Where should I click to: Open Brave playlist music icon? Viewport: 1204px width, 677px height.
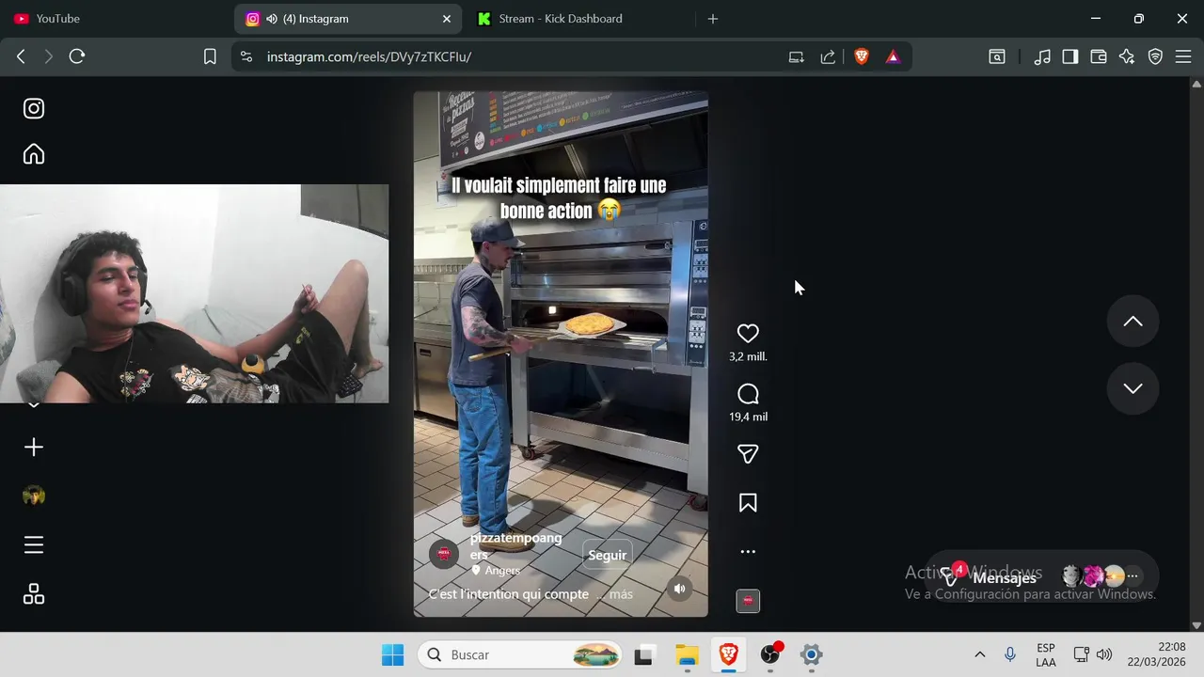tap(1042, 56)
